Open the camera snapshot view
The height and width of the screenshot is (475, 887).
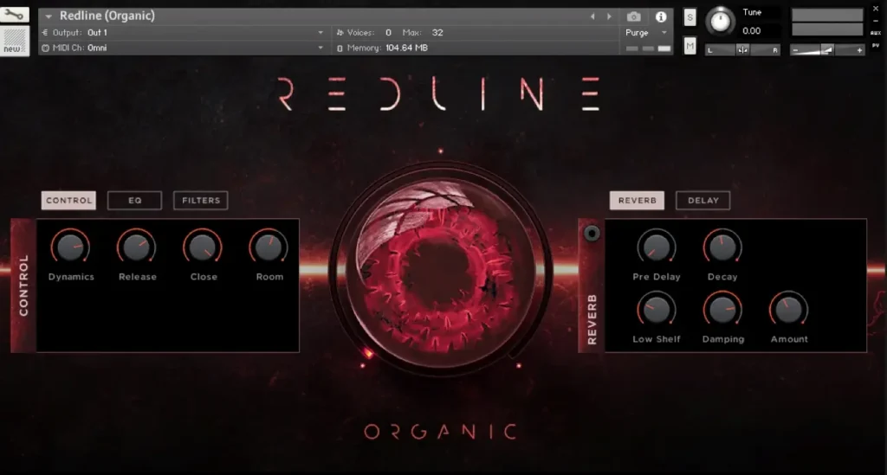633,16
